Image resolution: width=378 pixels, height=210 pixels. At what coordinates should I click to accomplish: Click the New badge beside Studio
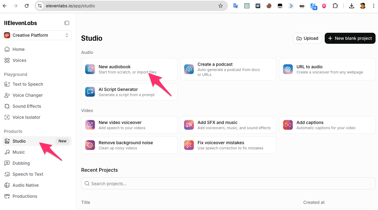coord(62,141)
